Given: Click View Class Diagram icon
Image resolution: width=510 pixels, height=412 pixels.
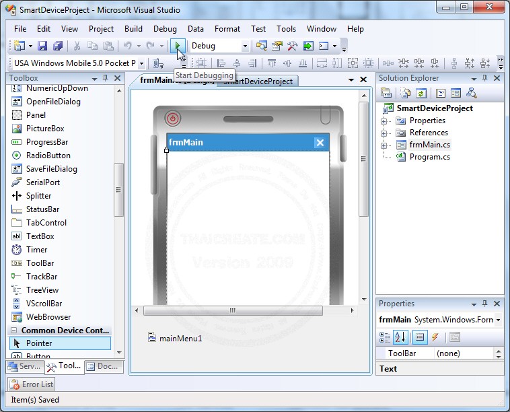Looking at the screenshot, I should point(471,94).
